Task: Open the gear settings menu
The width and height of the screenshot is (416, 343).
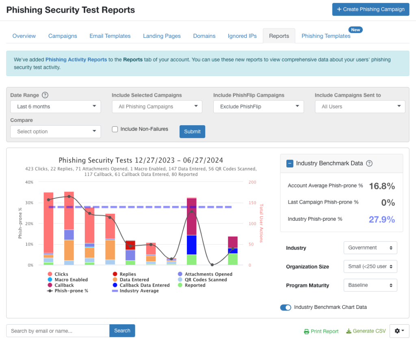Action: click(x=399, y=331)
